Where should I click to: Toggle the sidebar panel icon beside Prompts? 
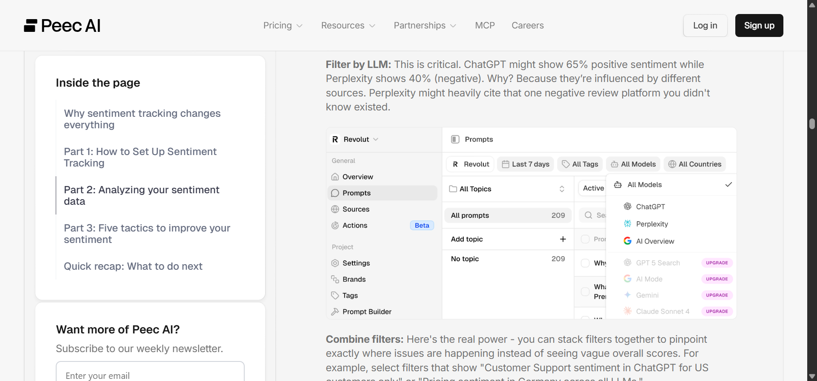[455, 139]
